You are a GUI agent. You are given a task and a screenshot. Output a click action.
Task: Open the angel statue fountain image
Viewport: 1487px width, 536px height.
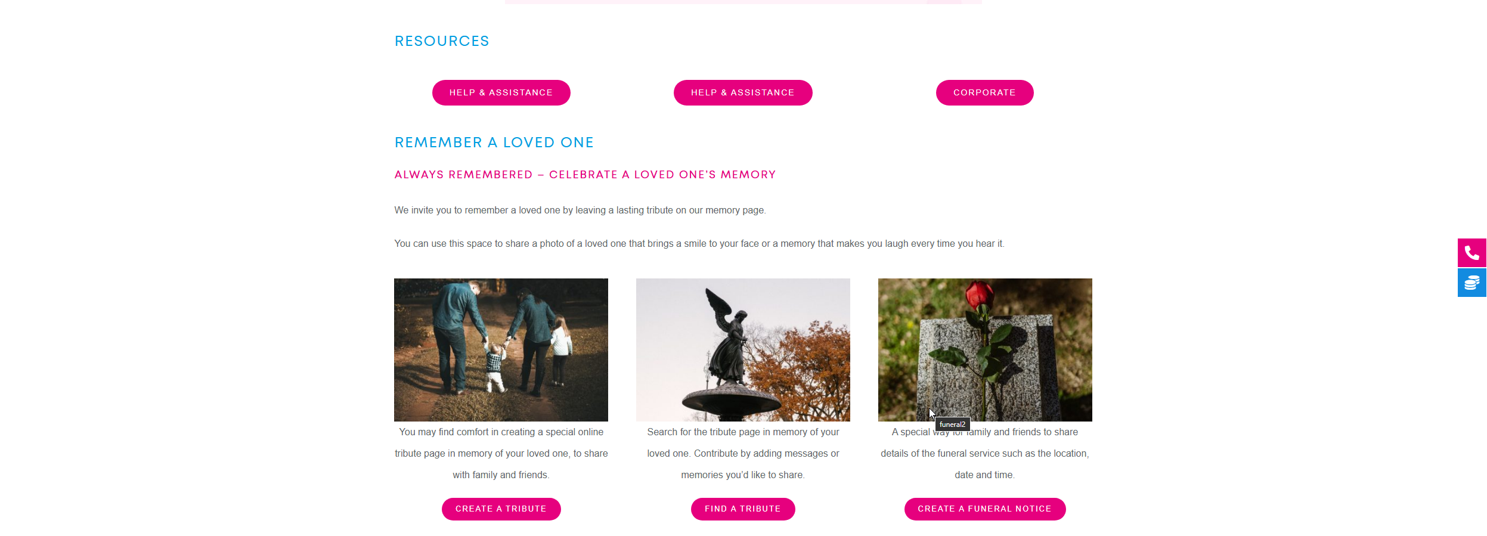743,349
